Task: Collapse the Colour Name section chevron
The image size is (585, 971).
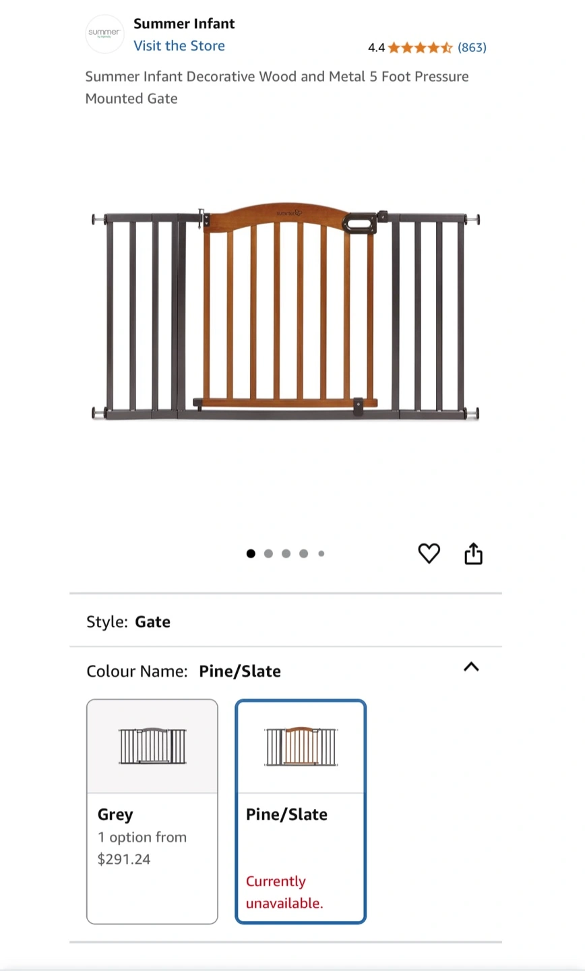Action: pyautogui.click(x=471, y=667)
